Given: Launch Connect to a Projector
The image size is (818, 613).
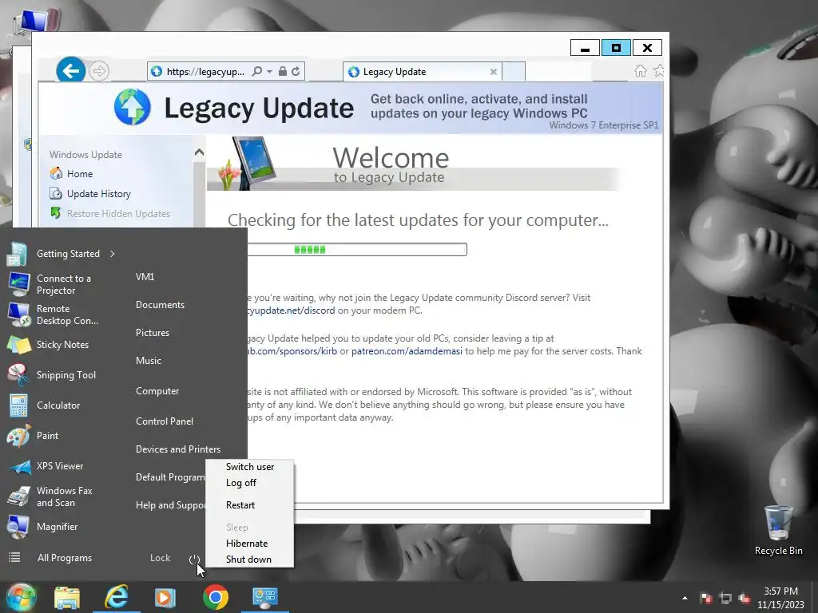Looking at the screenshot, I should click(62, 285).
